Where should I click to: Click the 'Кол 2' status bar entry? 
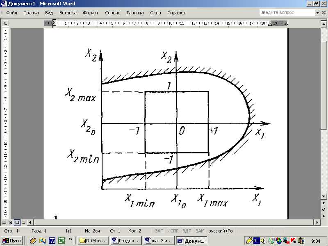(135, 231)
